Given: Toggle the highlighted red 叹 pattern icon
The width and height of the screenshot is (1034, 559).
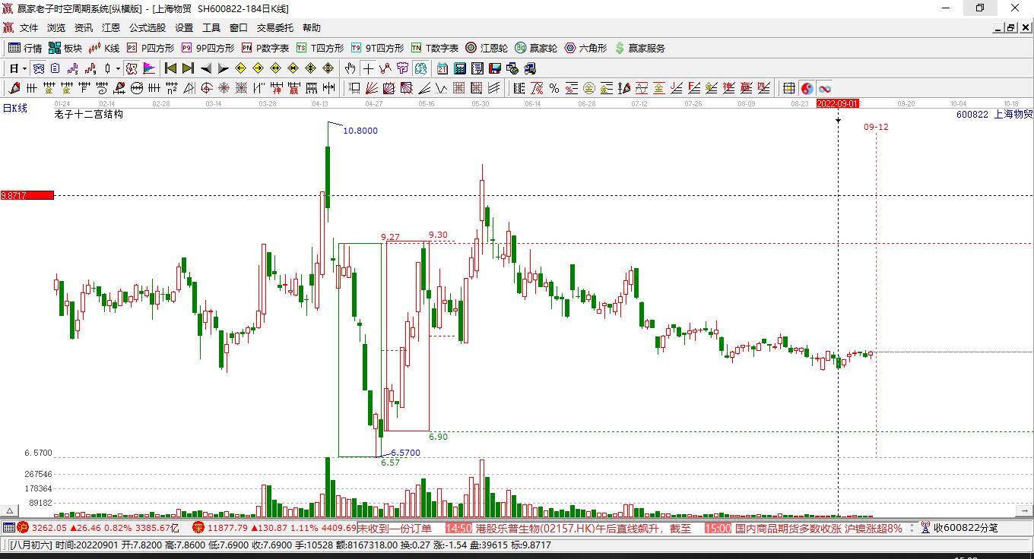Looking at the screenshot, I should [131, 68].
